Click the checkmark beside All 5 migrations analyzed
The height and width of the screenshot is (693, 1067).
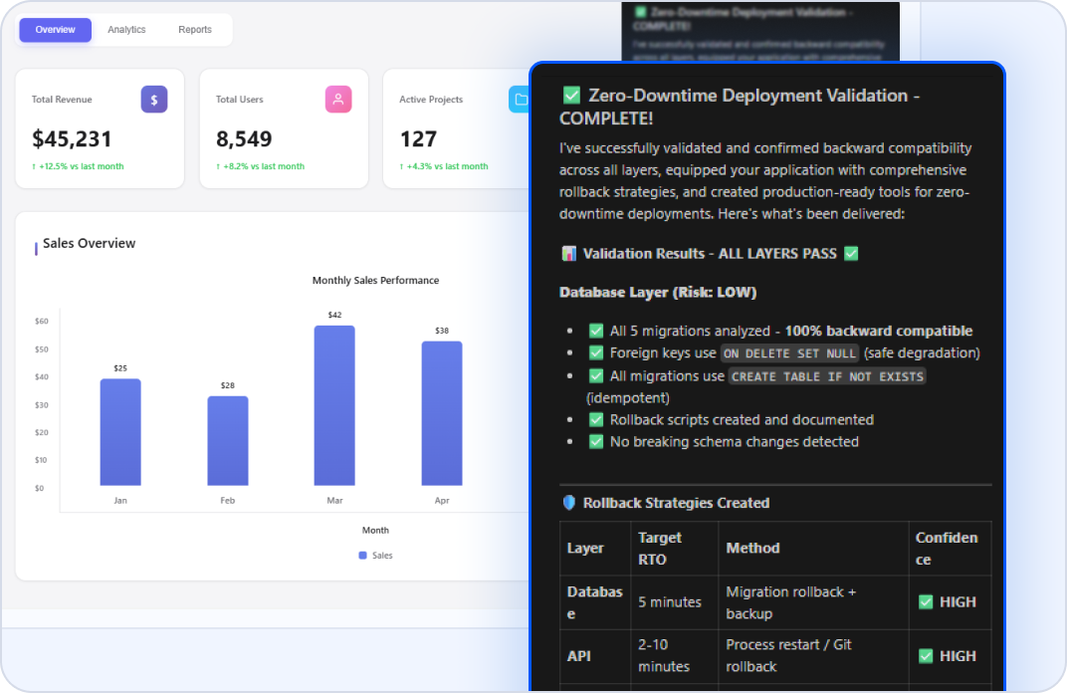tap(596, 332)
